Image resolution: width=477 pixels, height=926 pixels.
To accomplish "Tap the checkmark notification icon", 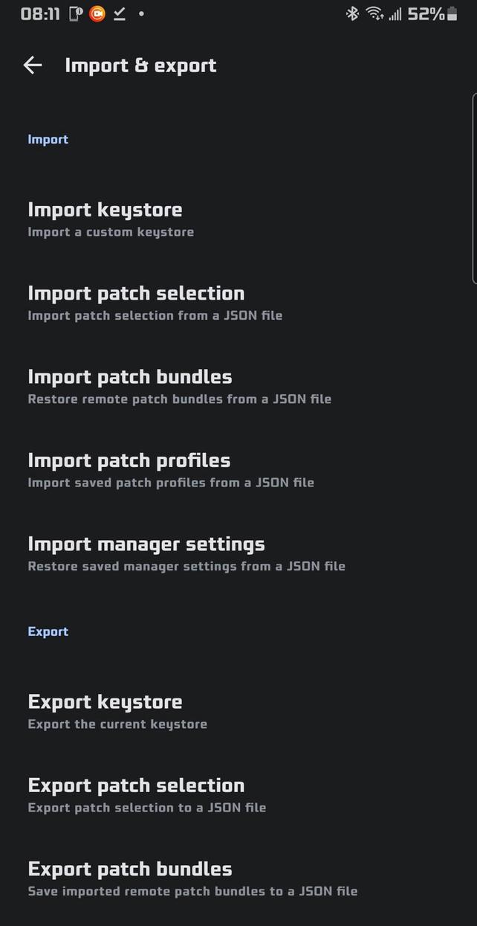I will point(119,13).
